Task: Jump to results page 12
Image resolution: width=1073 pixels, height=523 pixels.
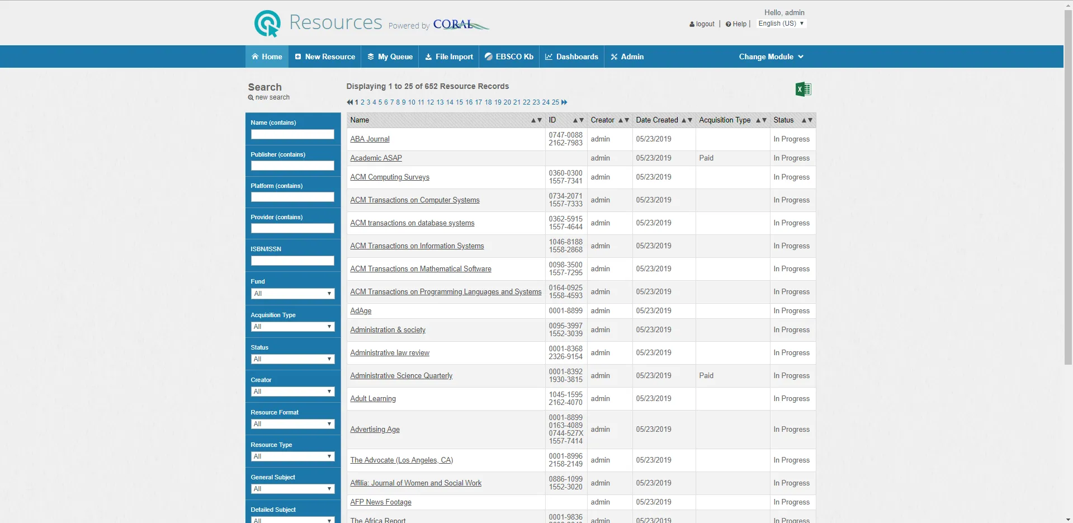Action: (431, 102)
